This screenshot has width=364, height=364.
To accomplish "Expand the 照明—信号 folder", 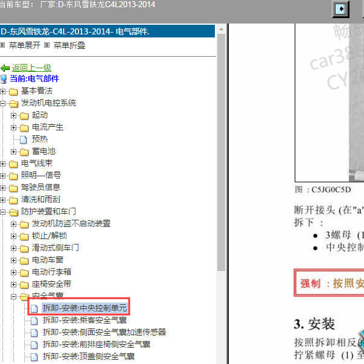I will click(x=2, y=176).
